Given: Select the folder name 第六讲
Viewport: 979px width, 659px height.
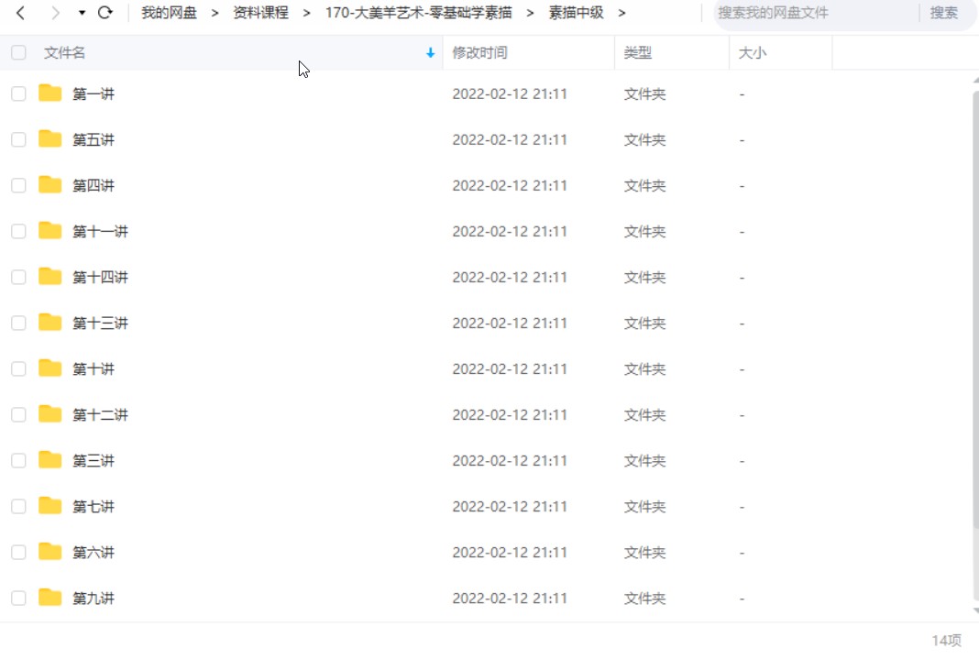Looking at the screenshot, I should (93, 553).
